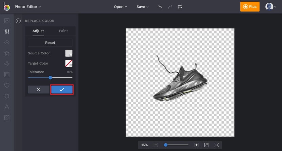282x151 pixels.
Task: Select the Text tool sidebar icon
Action: point(7,107)
